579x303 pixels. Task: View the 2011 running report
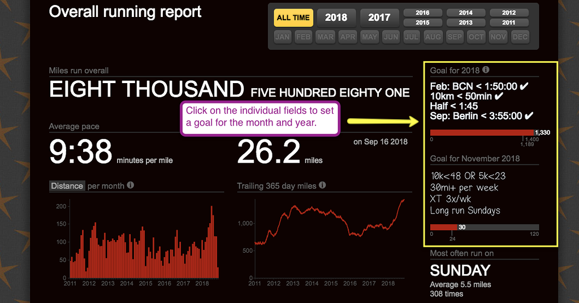[509, 23]
